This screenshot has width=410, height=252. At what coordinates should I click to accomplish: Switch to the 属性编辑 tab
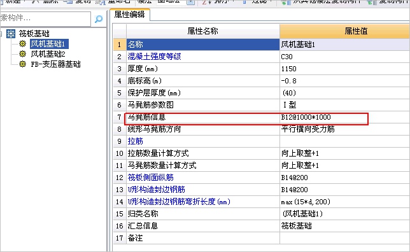click(129, 15)
